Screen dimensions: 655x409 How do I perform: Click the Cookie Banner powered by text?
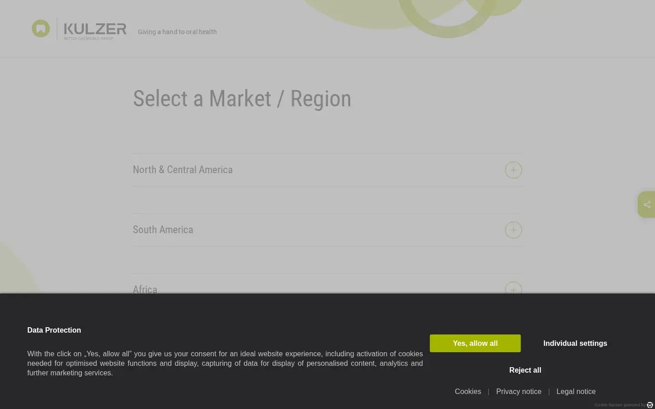[x=620, y=405]
